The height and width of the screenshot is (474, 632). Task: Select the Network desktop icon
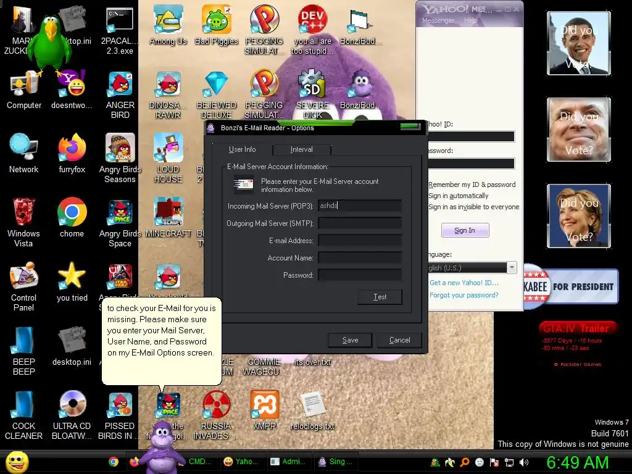pyautogui.click(x=24, y=153)
